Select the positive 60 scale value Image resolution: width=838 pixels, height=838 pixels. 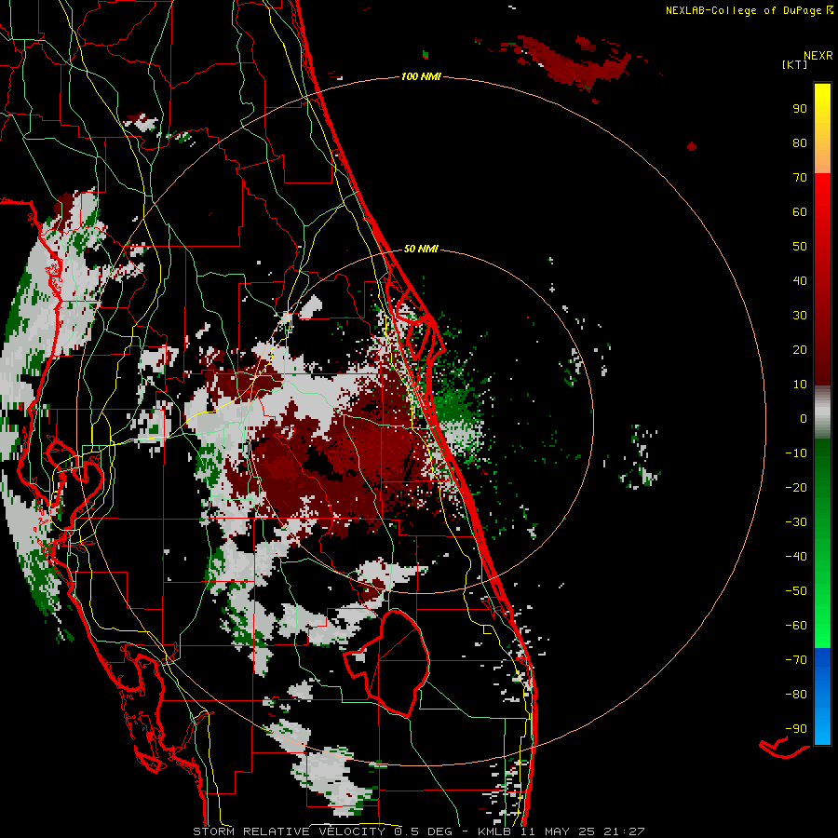pyautogui.click(x=800, y=212)
